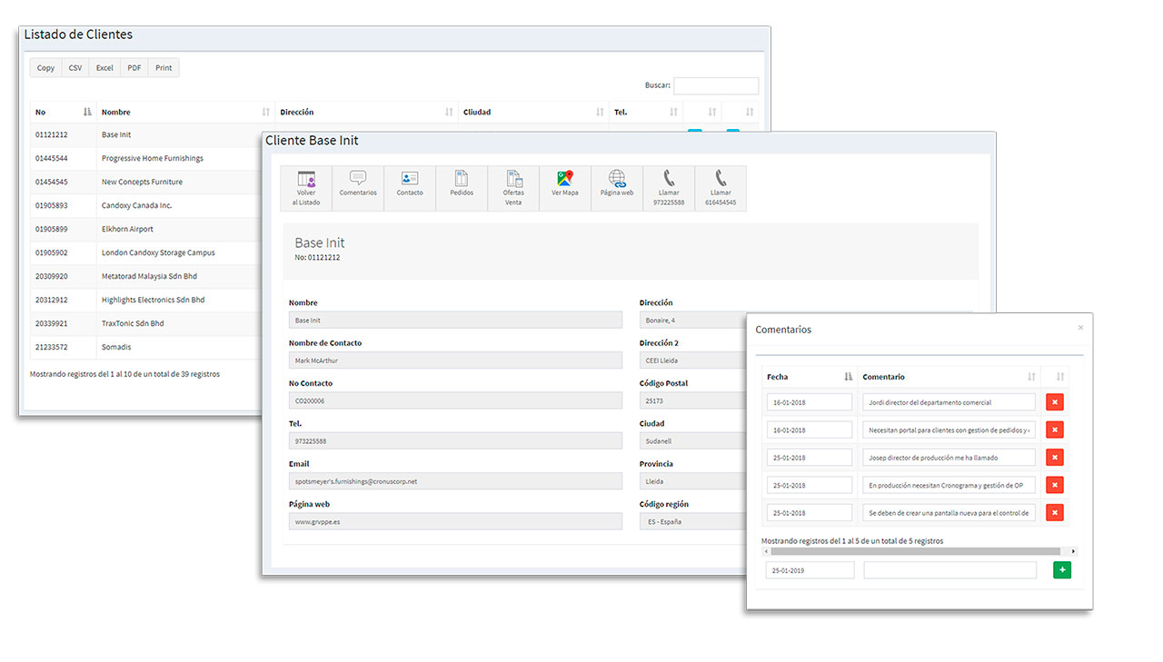Select the Candoxy Canada Inc. row
This screenshot has height=662, width=1163.
145,205
